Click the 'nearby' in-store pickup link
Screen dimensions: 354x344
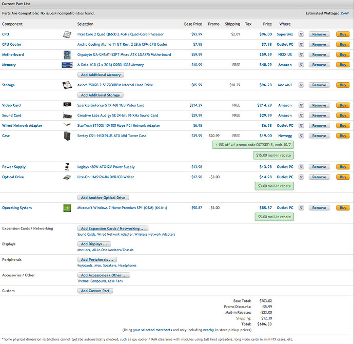click(208, 330)
